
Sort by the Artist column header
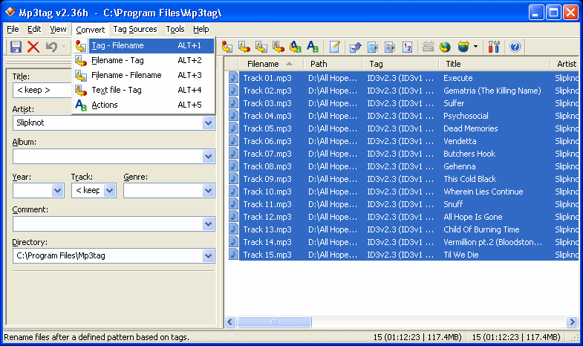pyautogui.click(x=565, y=64)
